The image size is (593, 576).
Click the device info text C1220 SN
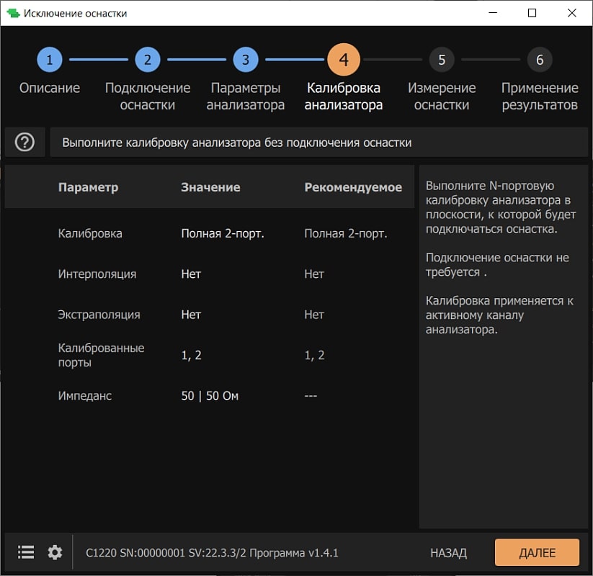[x=212, y=553]
